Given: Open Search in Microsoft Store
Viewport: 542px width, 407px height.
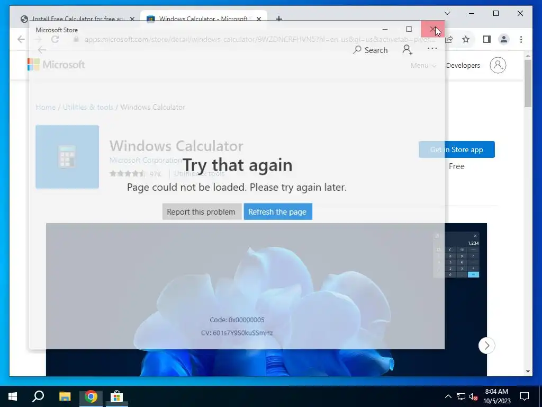Looking at the screenshot, I should [370, 50].
